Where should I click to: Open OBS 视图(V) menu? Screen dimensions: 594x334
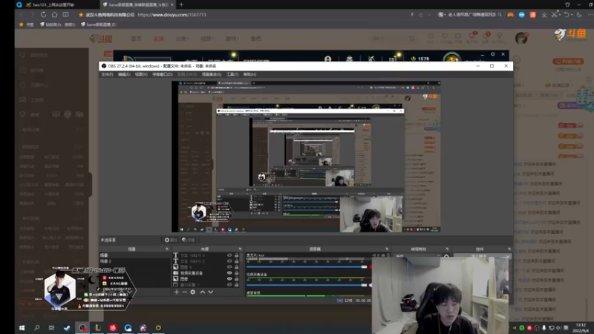pos(141,75)
